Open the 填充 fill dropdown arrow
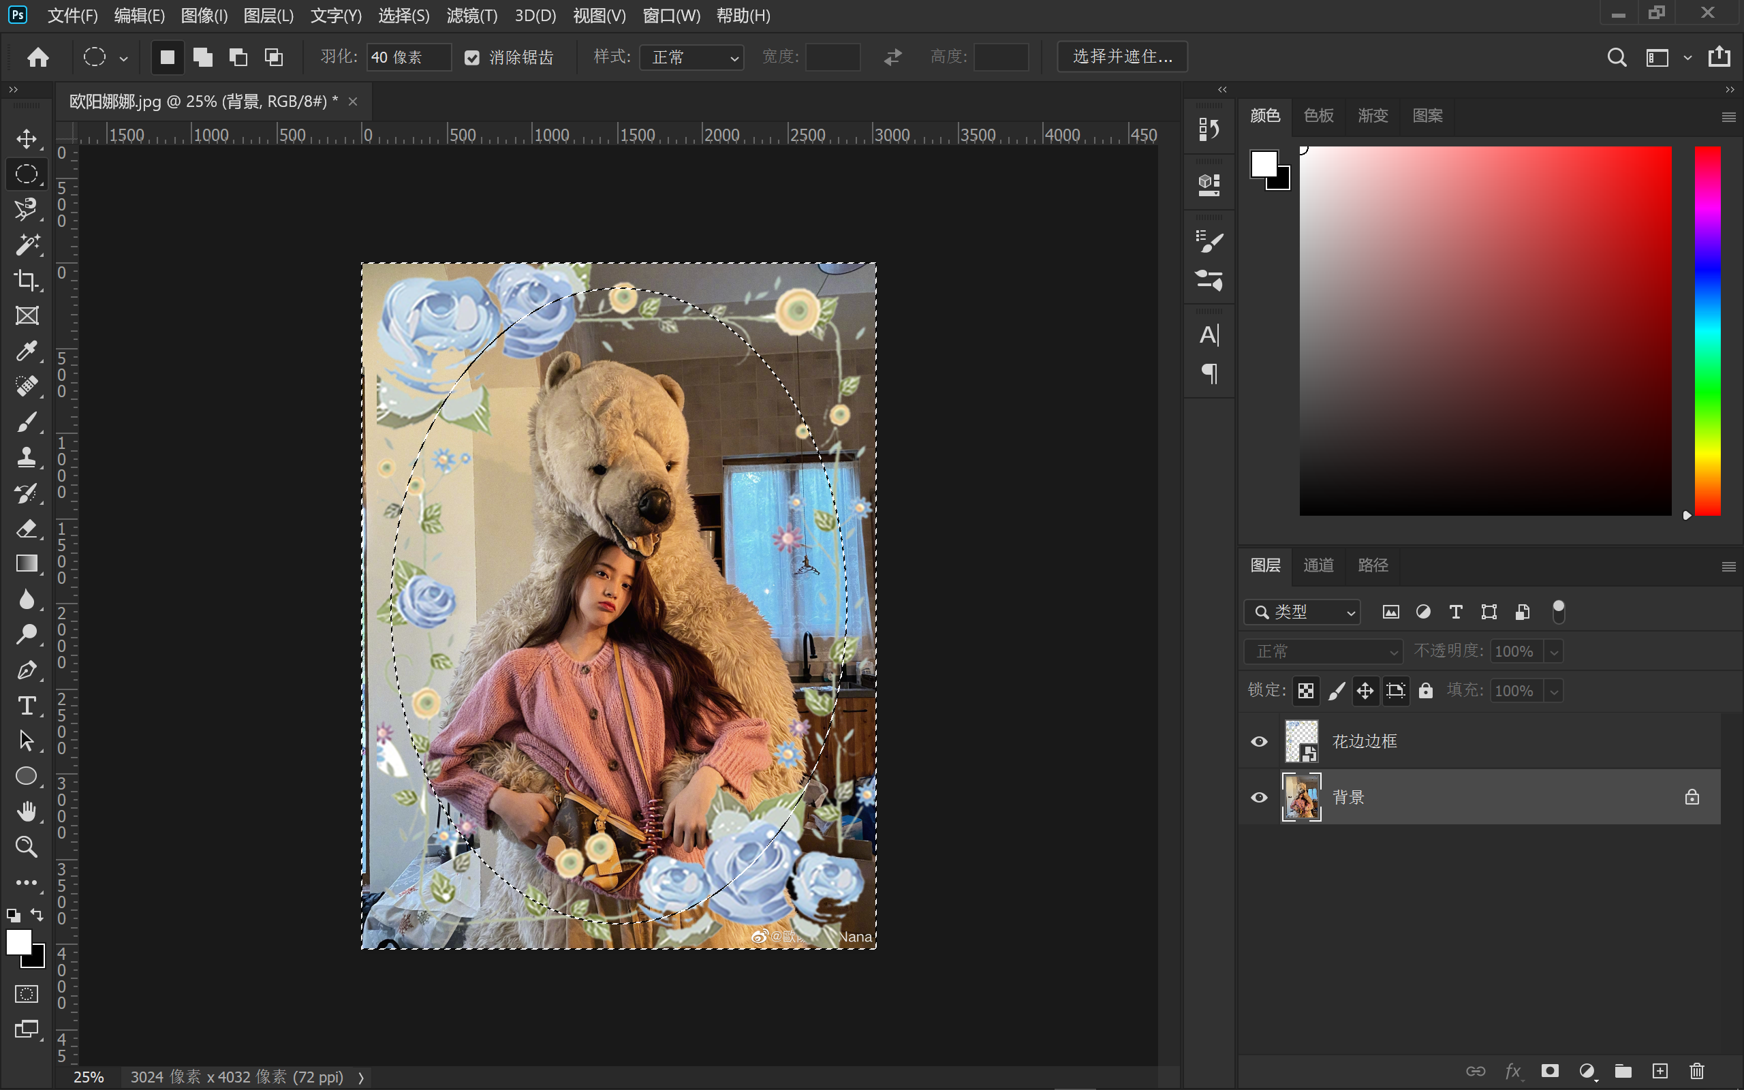 [x=1554, y=691]
